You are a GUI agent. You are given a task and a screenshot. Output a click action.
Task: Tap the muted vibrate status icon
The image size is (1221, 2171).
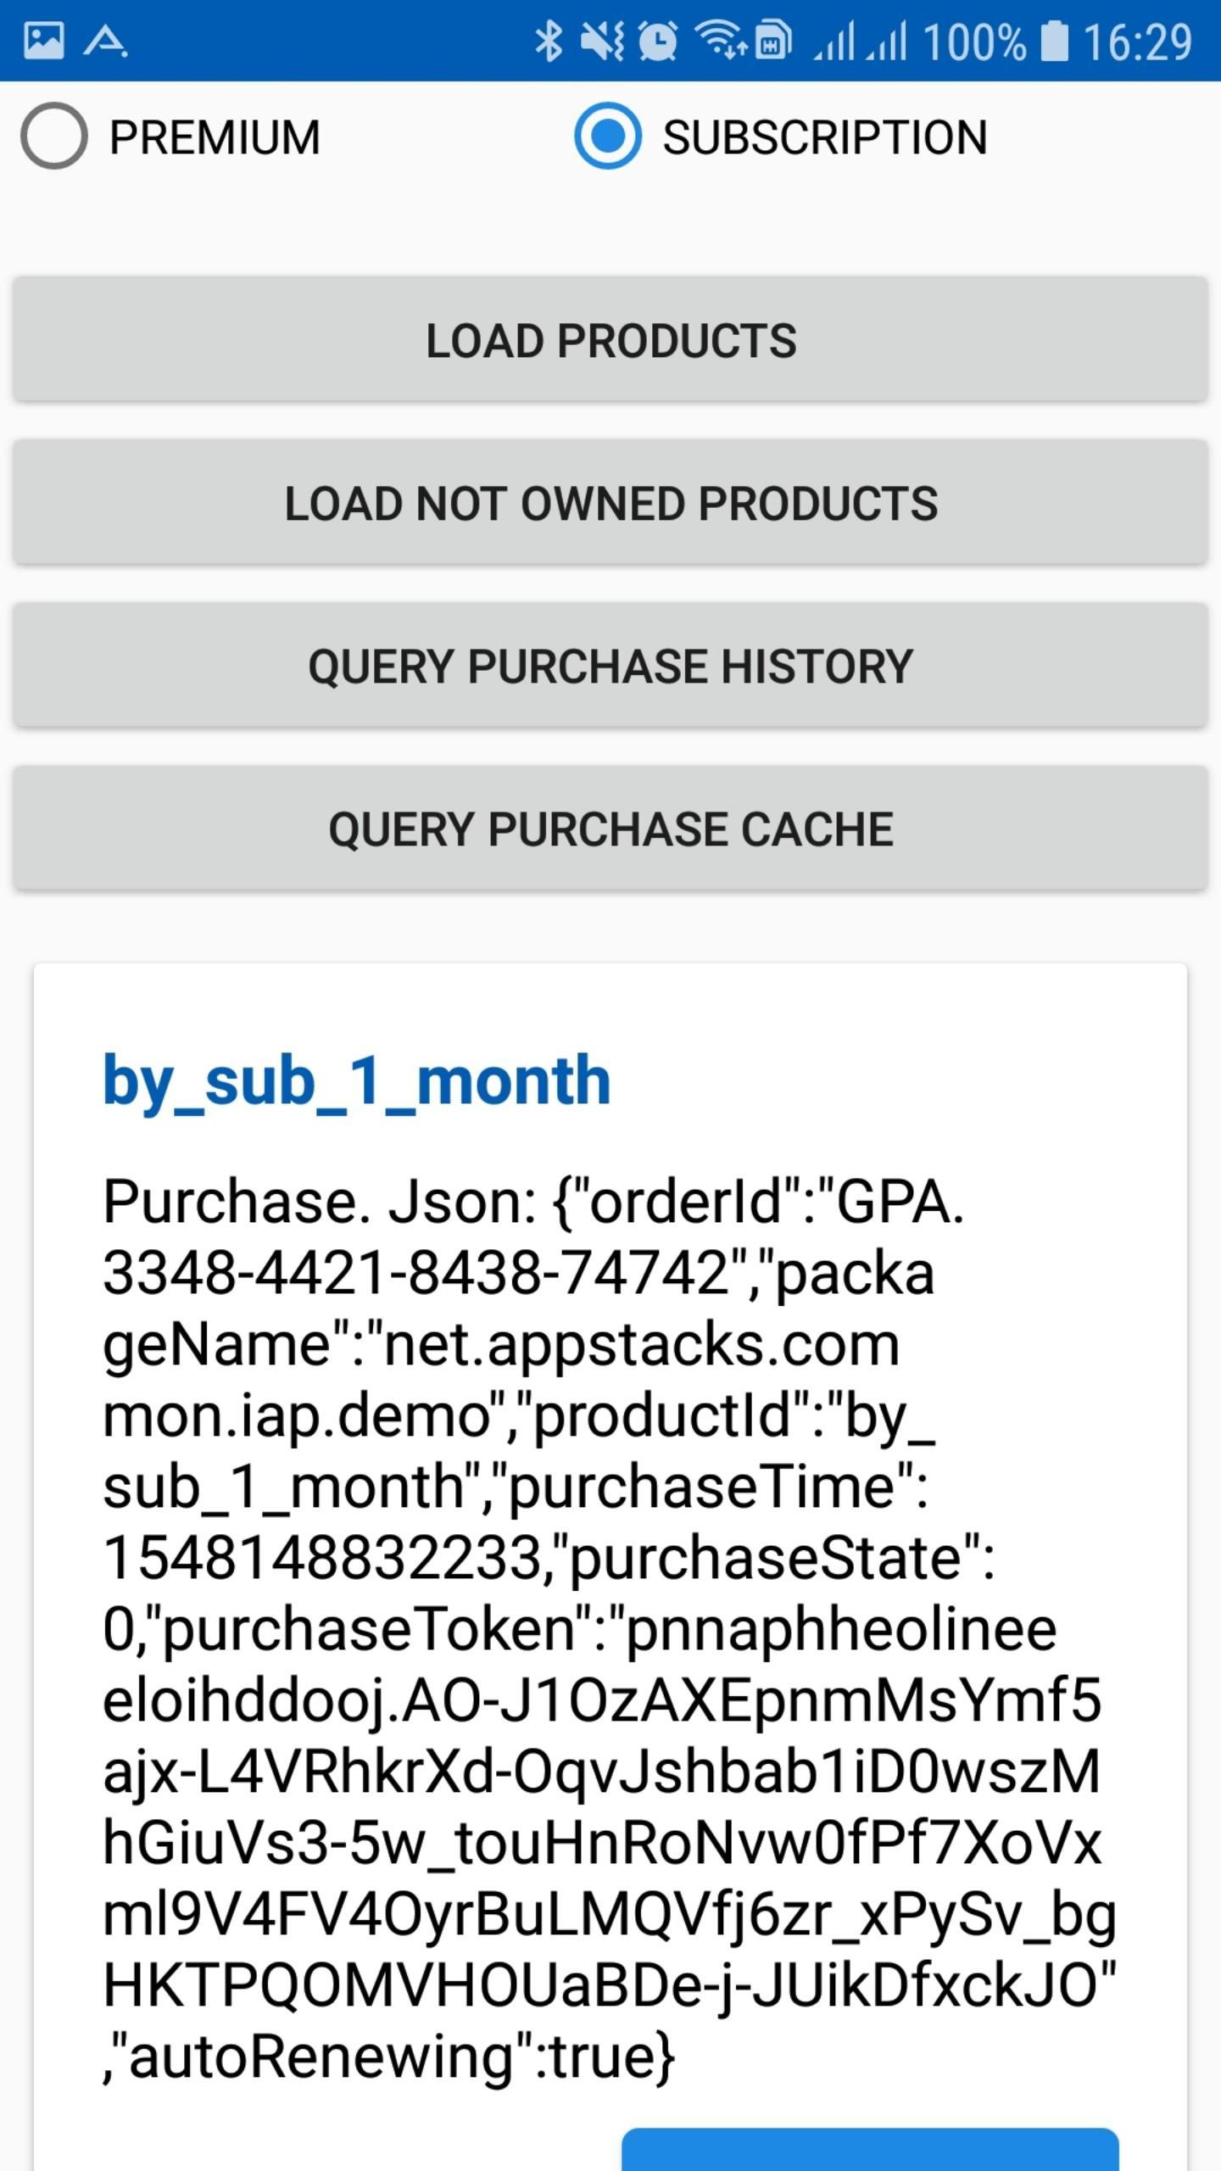pos(603,41)
